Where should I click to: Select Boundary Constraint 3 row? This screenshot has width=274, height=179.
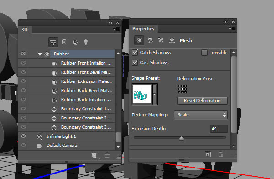tap(67, 127)
